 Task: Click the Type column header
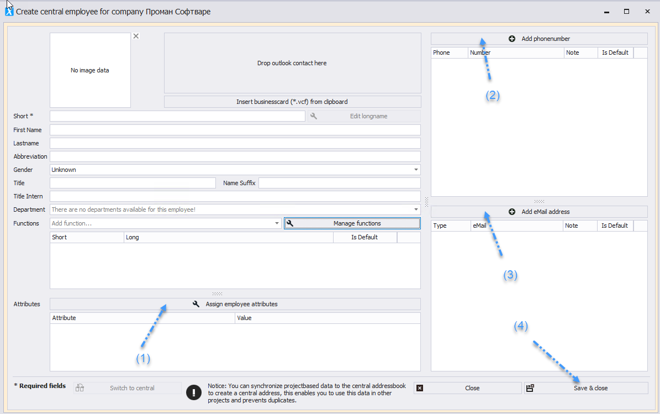click(451, 226)
